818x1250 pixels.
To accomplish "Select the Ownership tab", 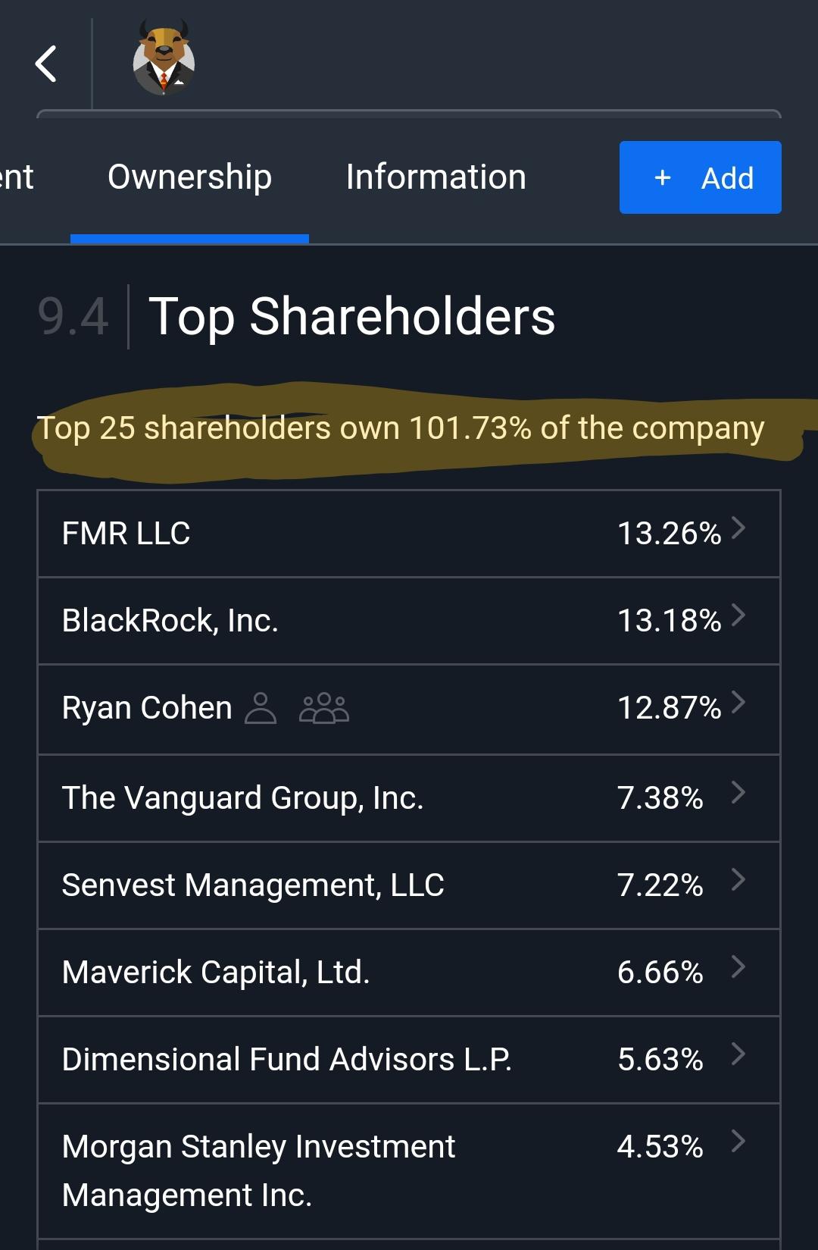I will 189,177.
